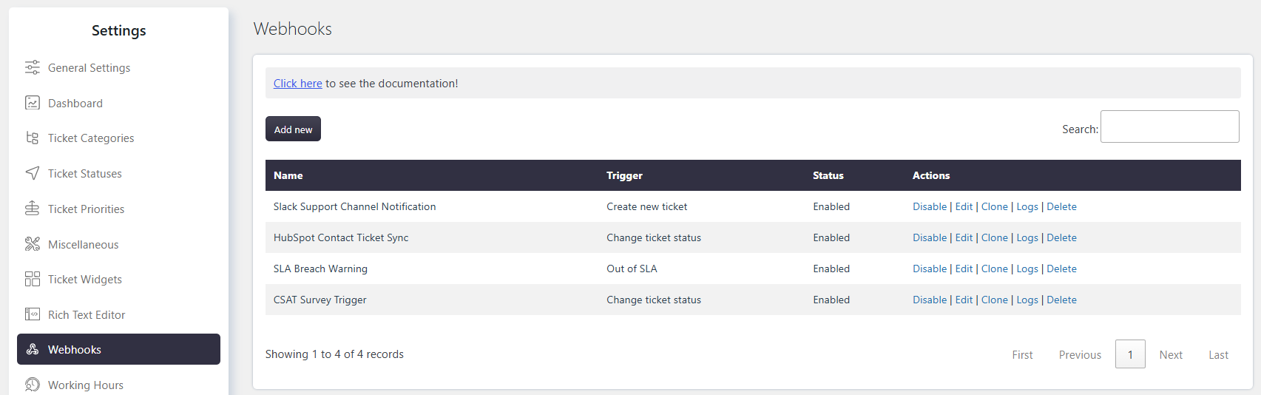Viewport: 1261px width, 395px height.
Task: Disable the HubSpot Contact Ticket Sync webhook
Action: [x=930, y=237]
